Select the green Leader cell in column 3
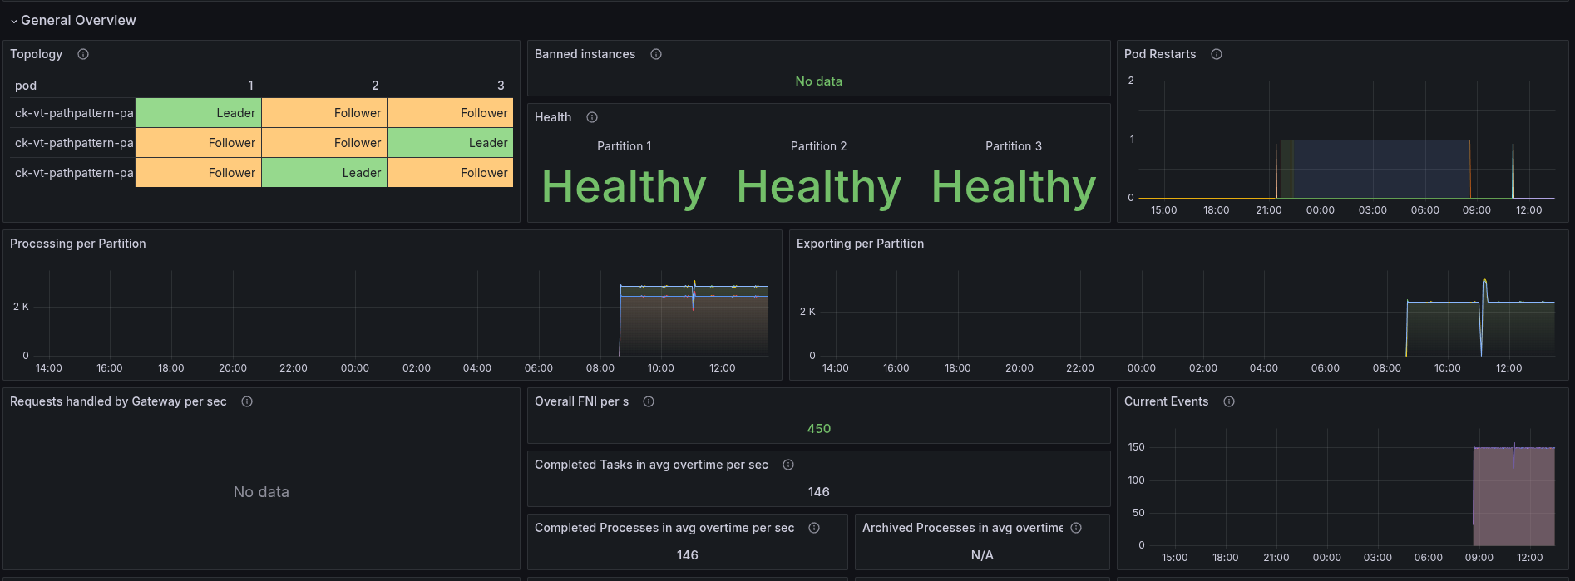Viewport: 1575px width, 581px height. point(450,143)
